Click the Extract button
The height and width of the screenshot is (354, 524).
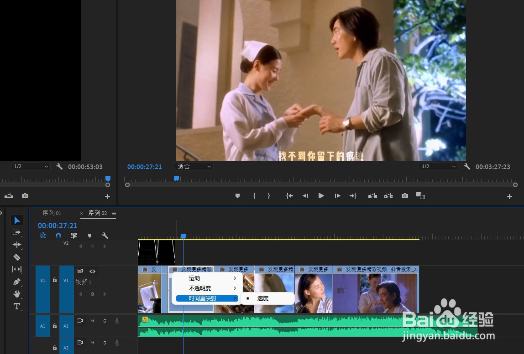pos(388,196)
